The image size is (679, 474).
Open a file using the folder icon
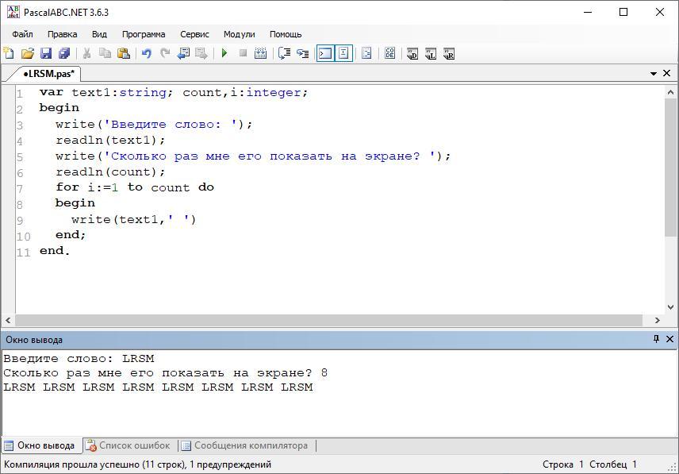27,53
